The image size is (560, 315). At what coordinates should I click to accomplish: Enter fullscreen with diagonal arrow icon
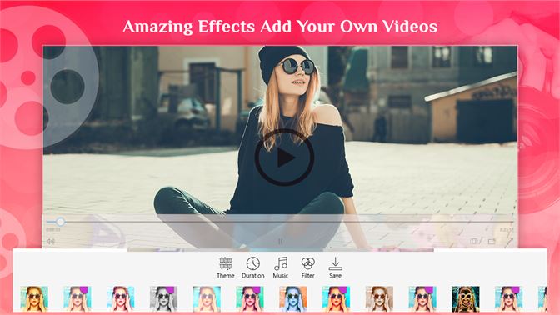[x=509, y=242]
